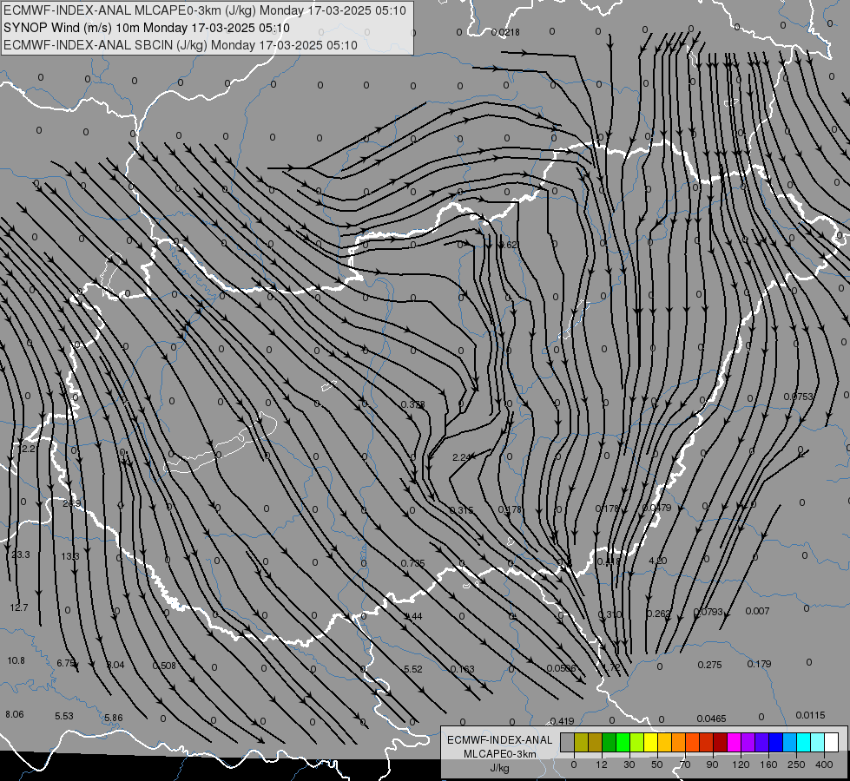This screenshot has height=781, width=850.
Task: Pick the pure blue legend swatch
Action: 775,743
